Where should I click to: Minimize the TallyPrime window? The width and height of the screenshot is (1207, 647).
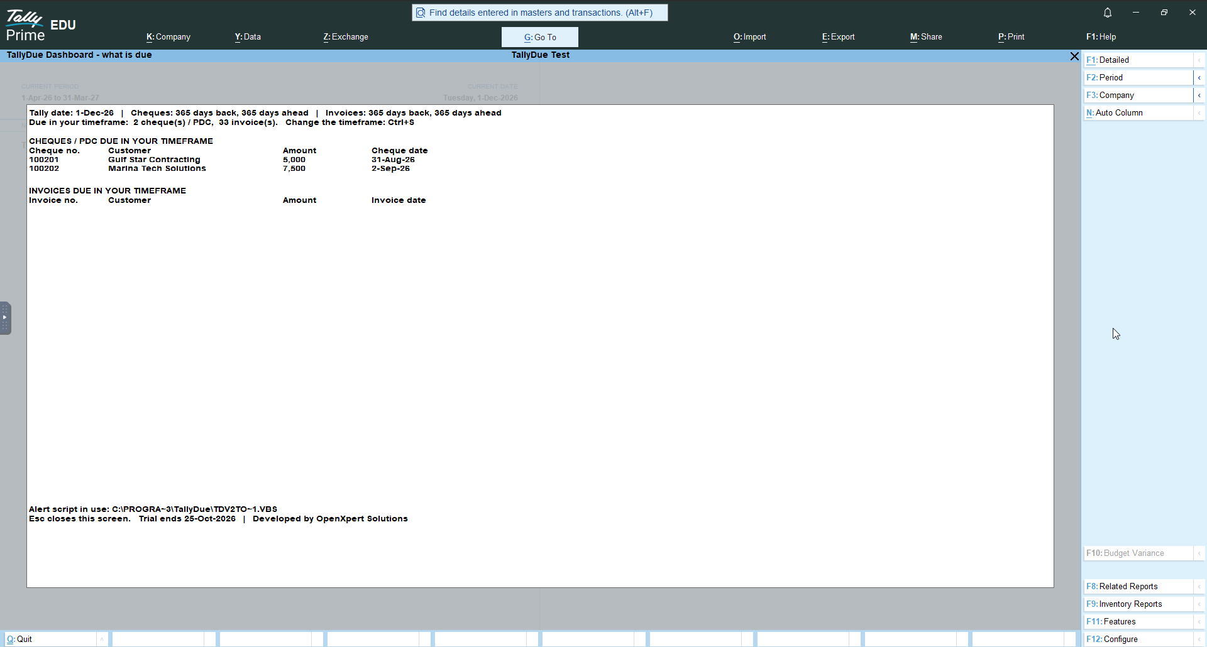coord(1135,13)
